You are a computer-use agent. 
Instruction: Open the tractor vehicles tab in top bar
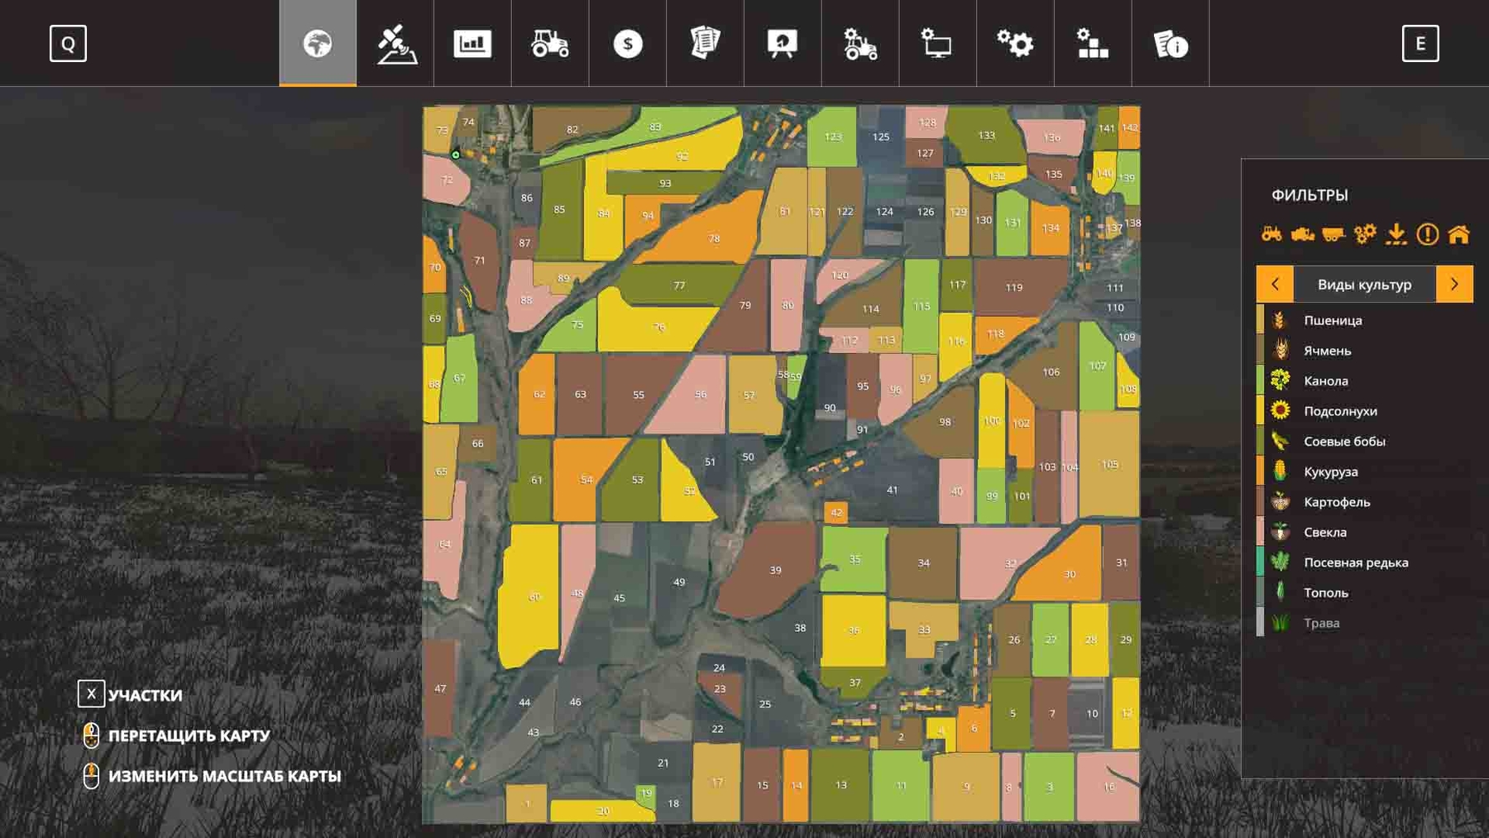pos(550,44)
